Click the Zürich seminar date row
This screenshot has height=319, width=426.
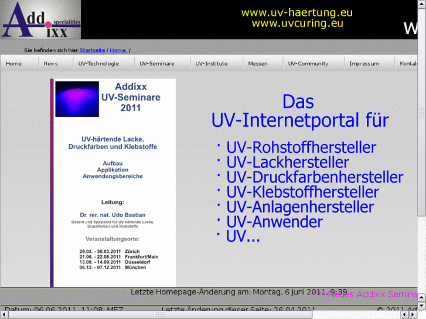pyautogui.click(x=110, y=252)
